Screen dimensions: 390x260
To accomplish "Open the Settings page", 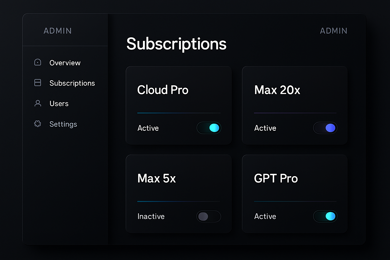I will pos(63,124).
